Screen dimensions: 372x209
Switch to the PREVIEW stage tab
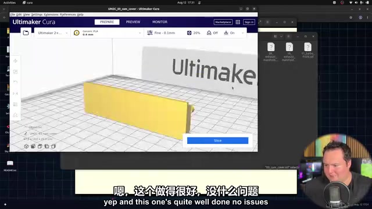click(x=133, y=22)
